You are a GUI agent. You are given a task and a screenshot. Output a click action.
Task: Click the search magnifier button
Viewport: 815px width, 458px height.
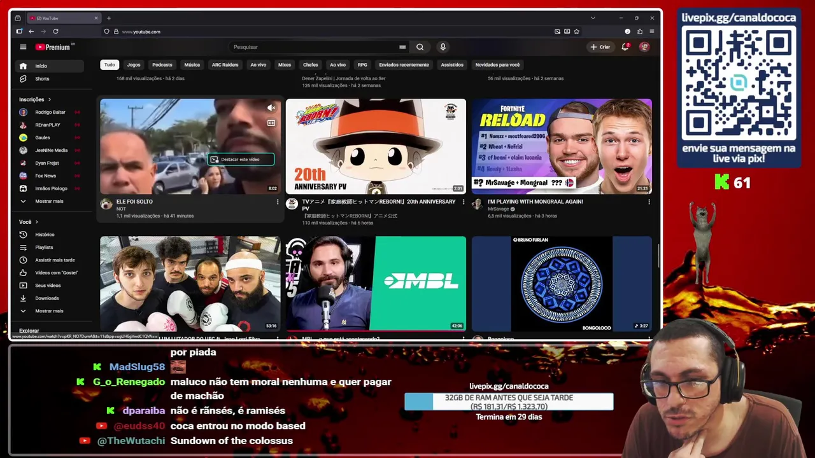click(x=420, y=47)
